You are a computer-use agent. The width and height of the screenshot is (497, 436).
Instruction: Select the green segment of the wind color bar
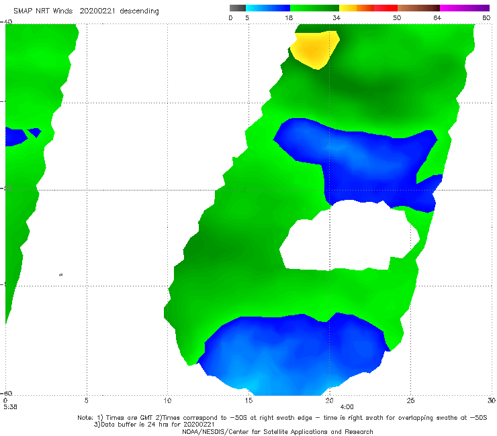pos(314,8)
